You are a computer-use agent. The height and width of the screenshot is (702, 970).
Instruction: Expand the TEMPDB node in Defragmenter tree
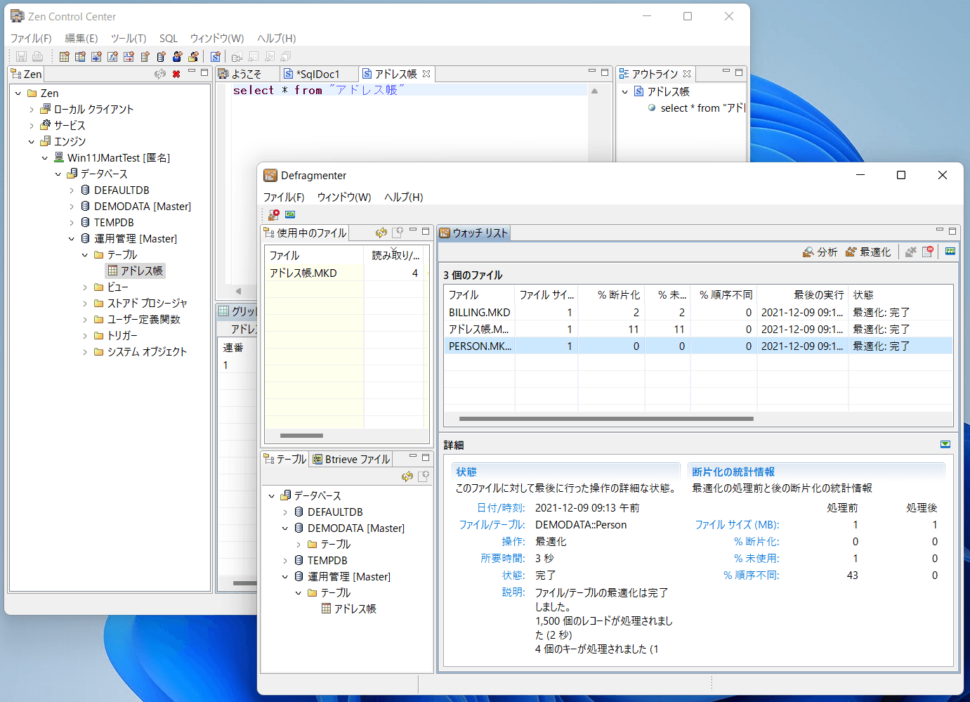pyautogui.click(x=285, y=561)
